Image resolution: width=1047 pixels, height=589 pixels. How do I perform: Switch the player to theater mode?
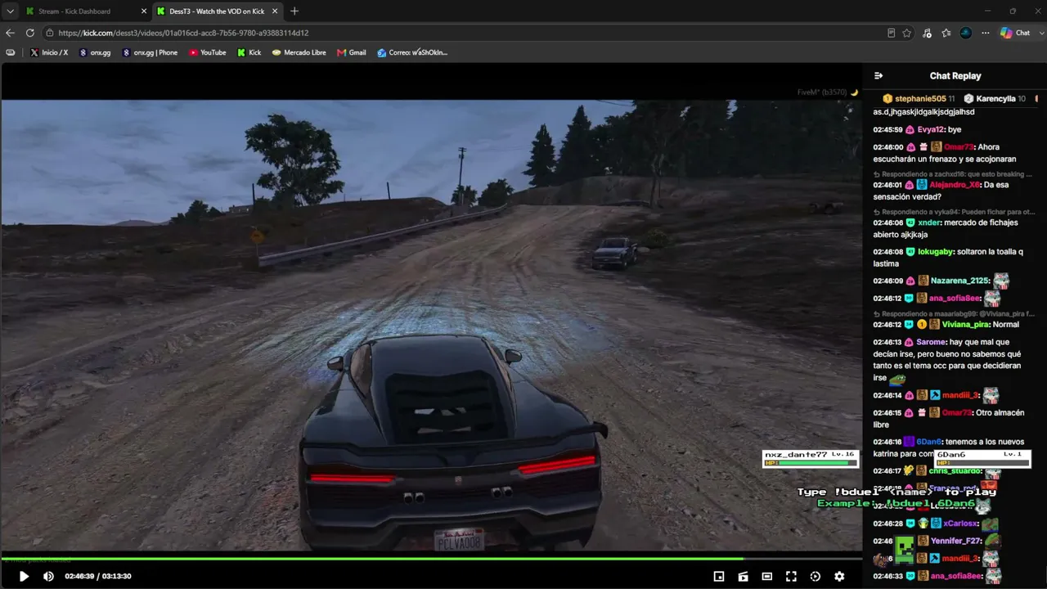coord(766,576)
